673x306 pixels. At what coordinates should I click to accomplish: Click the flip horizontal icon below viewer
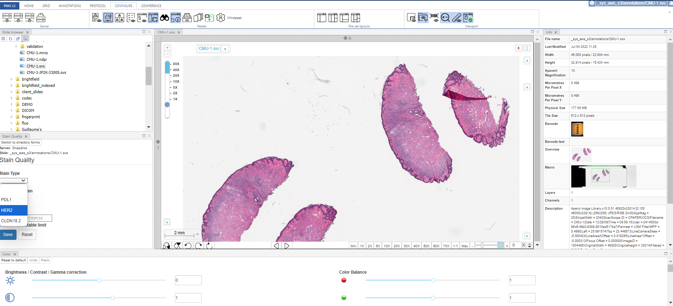[166, 246]
